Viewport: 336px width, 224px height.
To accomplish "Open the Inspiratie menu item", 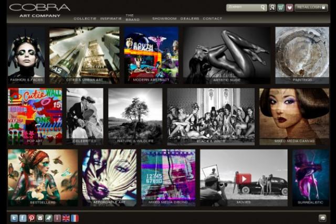I will click(111, 18).
